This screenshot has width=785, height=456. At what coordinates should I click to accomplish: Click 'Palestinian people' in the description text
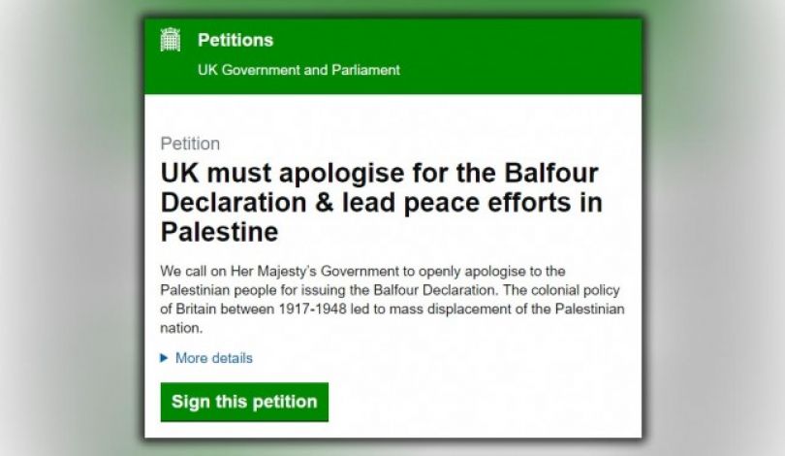tap(219, 289)
